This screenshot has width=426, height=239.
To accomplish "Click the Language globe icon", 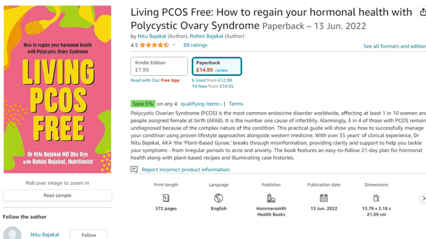I will [x=219, y=198].
